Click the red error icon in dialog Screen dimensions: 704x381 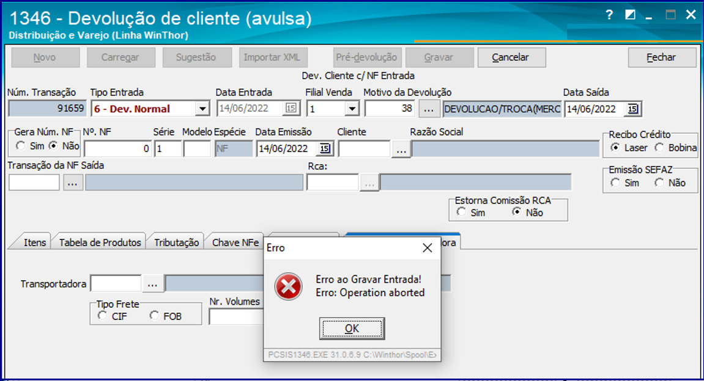pos(288,286)
